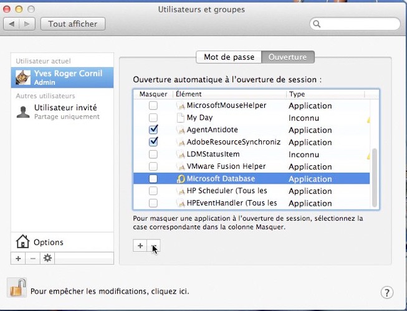This screenshot has width=407, height=311.
Task: Select user Yves Roger Cornil in sidebar
Action: (x=62, y=77)
